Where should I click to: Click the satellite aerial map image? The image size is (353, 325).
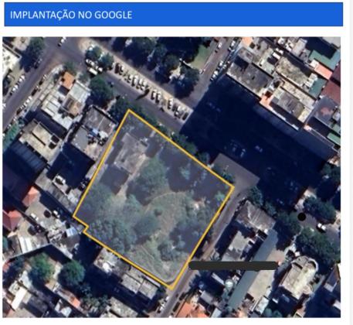[171, 177]
